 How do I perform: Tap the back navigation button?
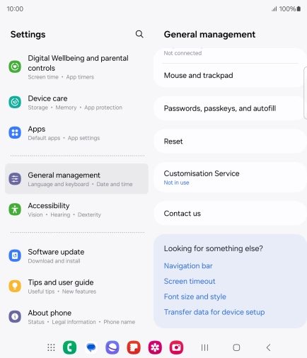268,347
